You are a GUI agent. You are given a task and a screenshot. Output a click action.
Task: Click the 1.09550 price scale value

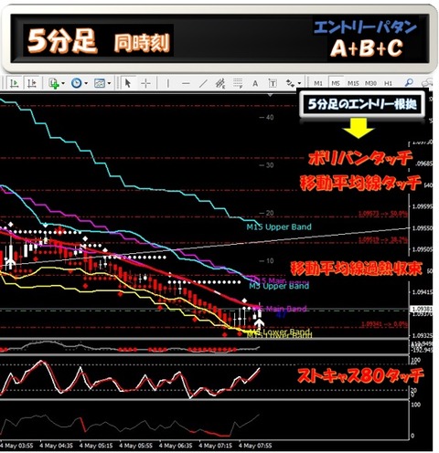[423, 228]
